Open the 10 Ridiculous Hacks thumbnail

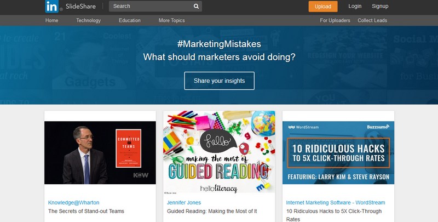(338, 153)
